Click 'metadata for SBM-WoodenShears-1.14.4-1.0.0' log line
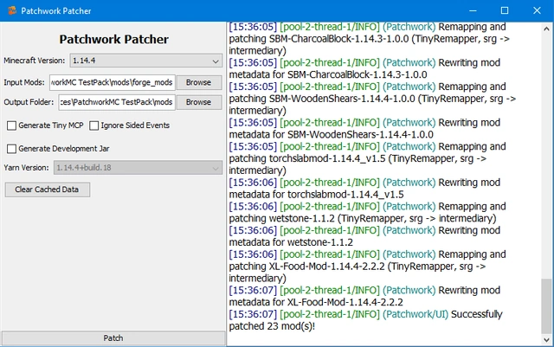The width and height of the screenshot is (554, 347). pos(331,135)
